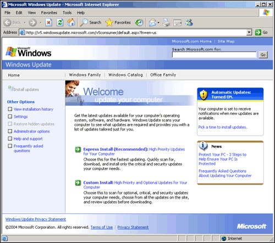
Task: Open the Edit menu
Action: click(x=19, y=13)
